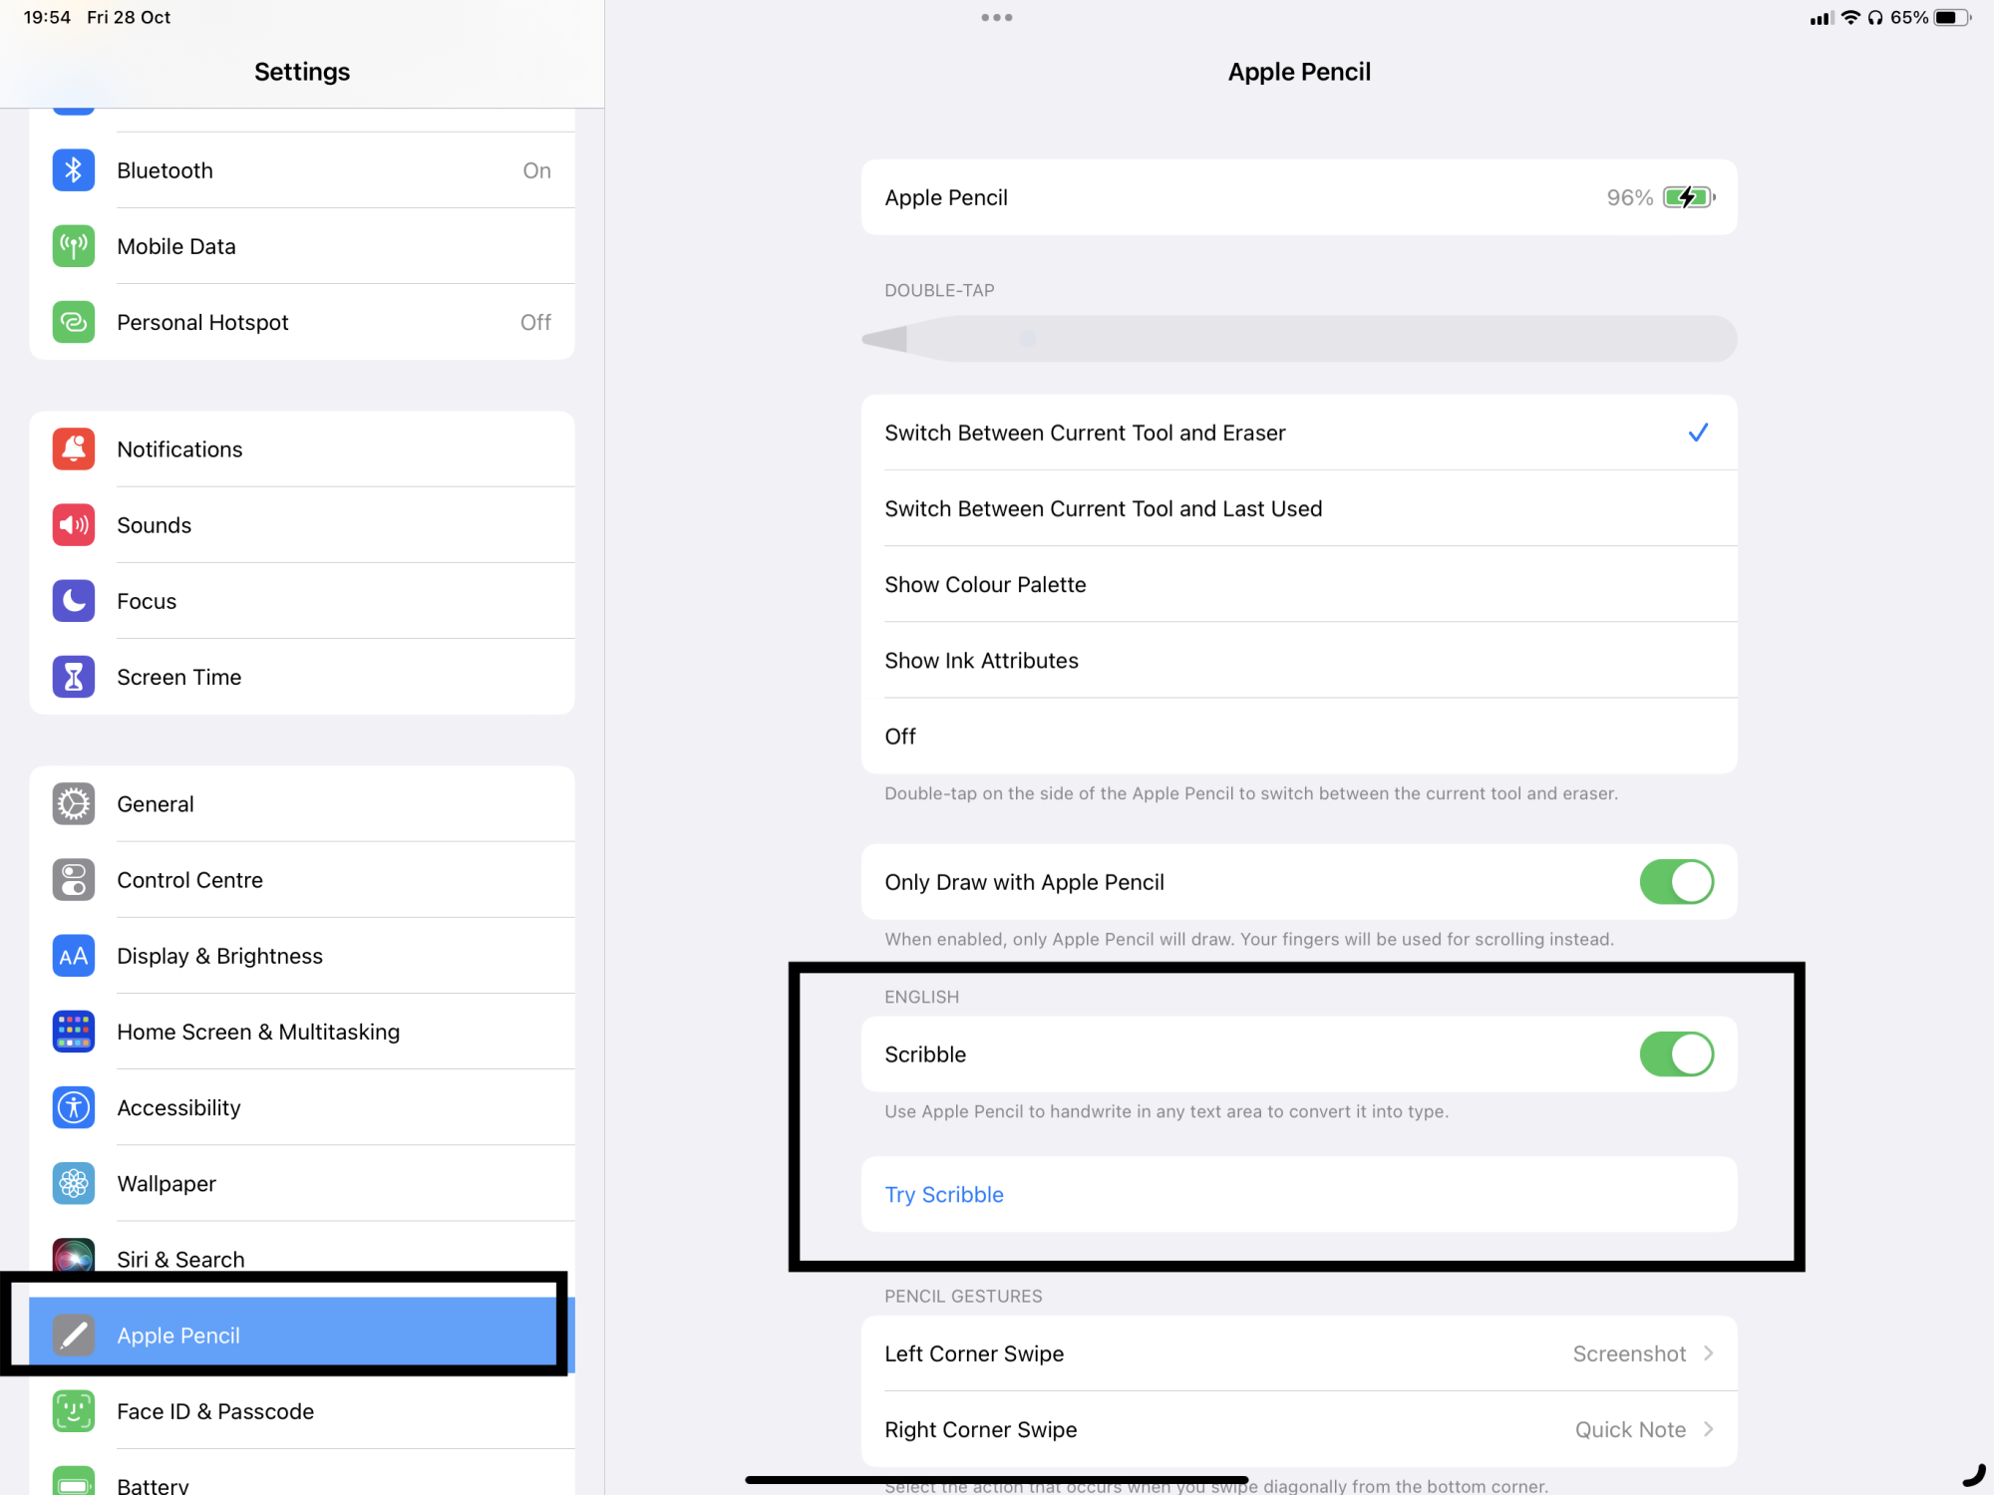Tap the three-dot multitasking control
The image size is (1994, 1495).
[x=996, y=18]
